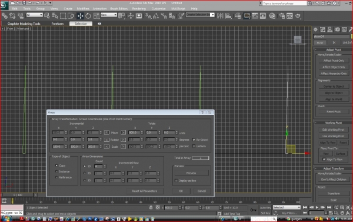Select the Select and Uniform Scale tool
Viewport: 353px width, 222px height.
96,16
